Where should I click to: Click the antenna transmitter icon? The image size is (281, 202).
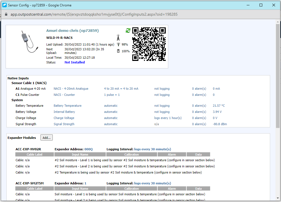[x=118, y=37]
